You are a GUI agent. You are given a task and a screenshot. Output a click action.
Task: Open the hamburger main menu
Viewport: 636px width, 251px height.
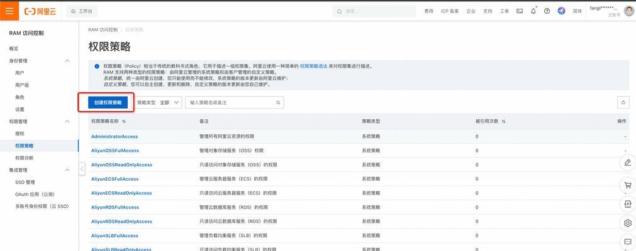[x=9, y=11]
